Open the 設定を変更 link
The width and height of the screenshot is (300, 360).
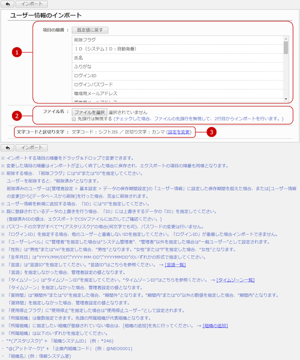coord(179,132)
